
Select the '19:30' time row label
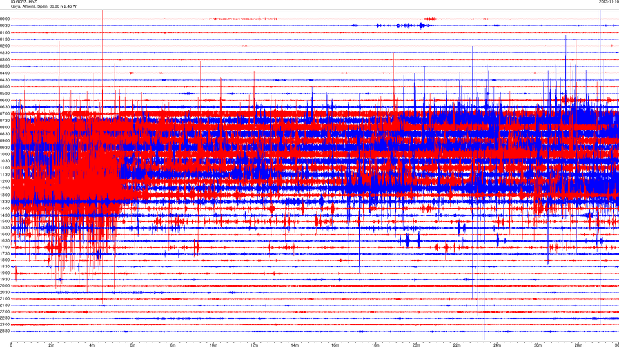tap(5, 279)
